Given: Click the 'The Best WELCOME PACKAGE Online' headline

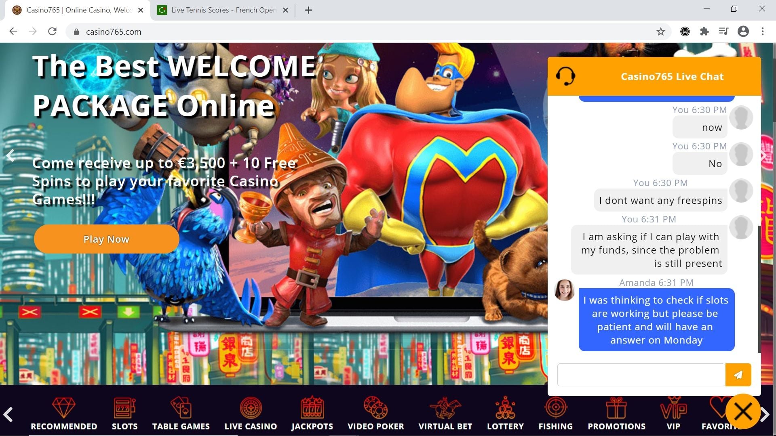Looking at the screenshot, I should 175,86.
